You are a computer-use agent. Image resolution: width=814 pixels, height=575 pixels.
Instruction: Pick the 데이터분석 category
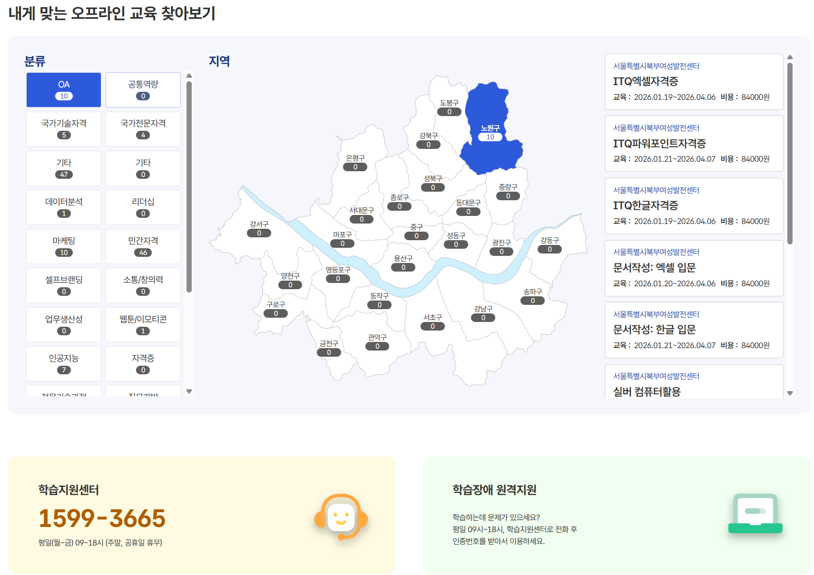pos(64,207)
